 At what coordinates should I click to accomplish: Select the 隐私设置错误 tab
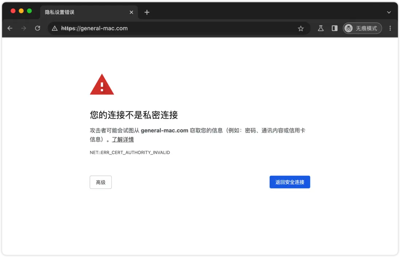click(89, 12)
